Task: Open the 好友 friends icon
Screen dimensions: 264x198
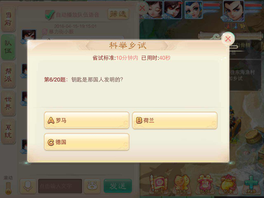Action: [181, 185]
